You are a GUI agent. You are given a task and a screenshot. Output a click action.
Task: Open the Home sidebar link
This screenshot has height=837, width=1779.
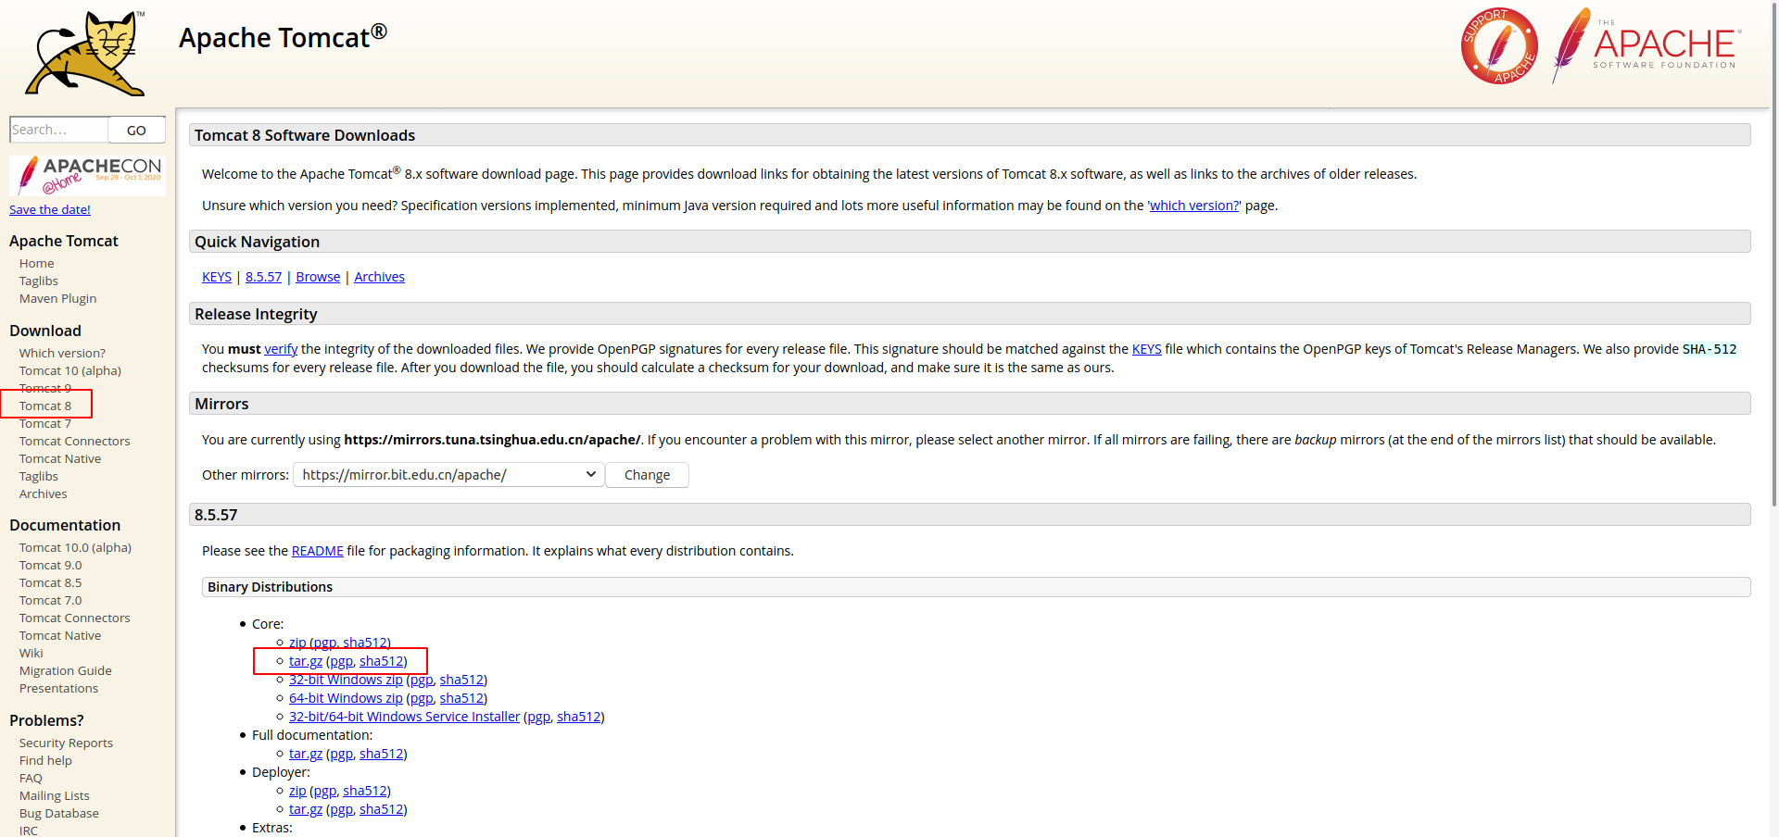pos(37,263)
